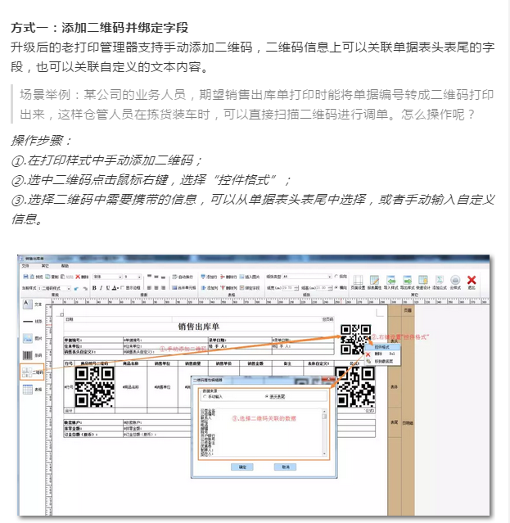Close the 二维码属性编辑器 dialog
The image size is (510, 523).
click(328, 379)
